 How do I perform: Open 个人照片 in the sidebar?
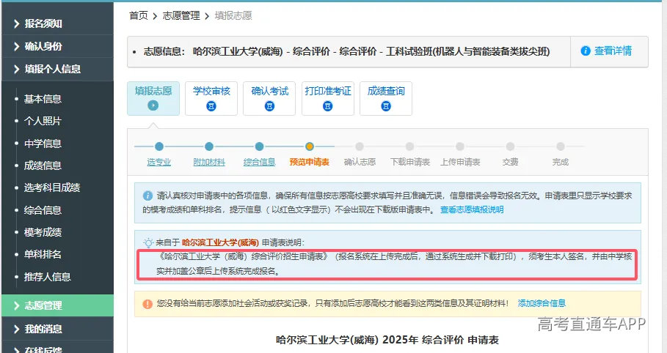(x=43, y=121)
